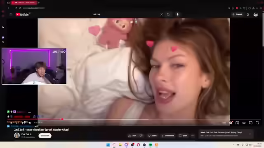Pause the video with the pause button
The height and width of the screenshot is (148, 264).
click(17, 123)
